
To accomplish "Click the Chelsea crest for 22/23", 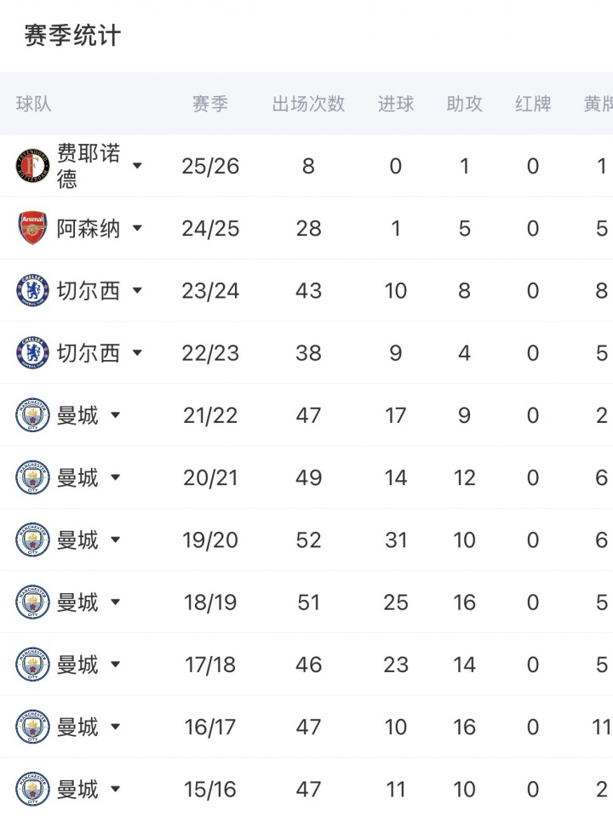I will 33,353.
